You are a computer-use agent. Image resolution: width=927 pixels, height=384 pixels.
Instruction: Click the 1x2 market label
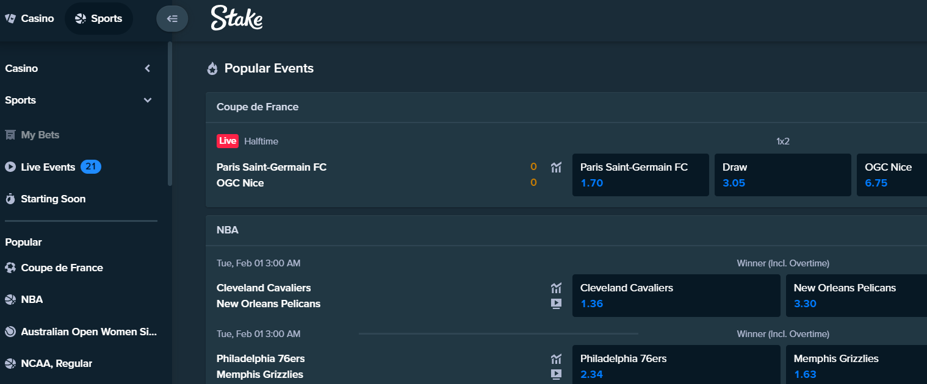click(x=783, y=141)
